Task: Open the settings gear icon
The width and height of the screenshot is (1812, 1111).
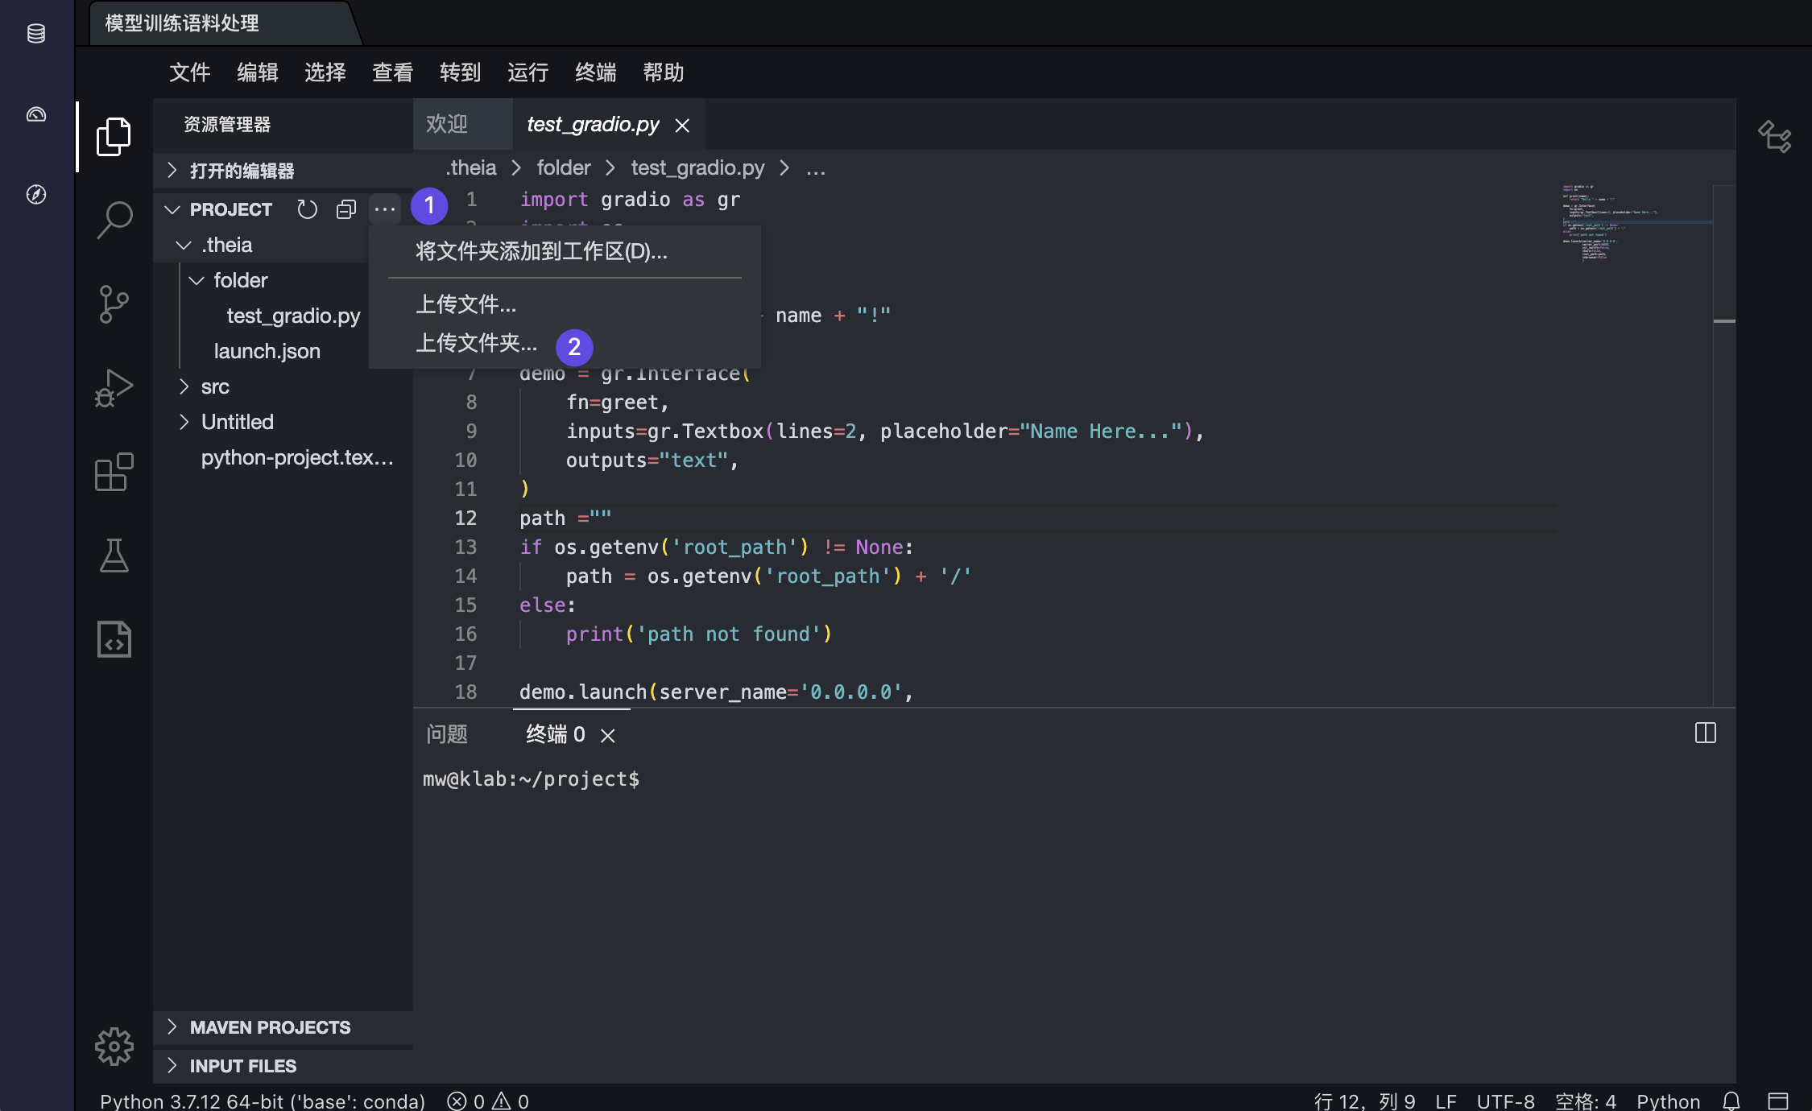Action: point(114,1046)
